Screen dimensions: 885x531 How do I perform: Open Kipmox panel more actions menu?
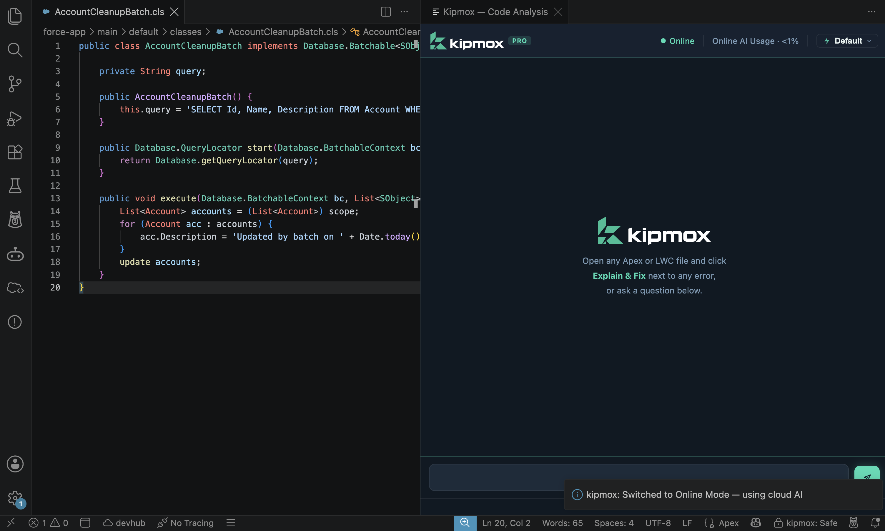point(871,12)
